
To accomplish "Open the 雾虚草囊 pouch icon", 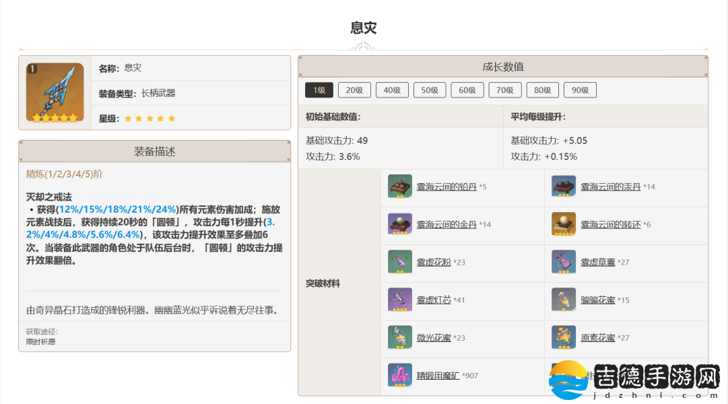I will click(x=564, y=262).
